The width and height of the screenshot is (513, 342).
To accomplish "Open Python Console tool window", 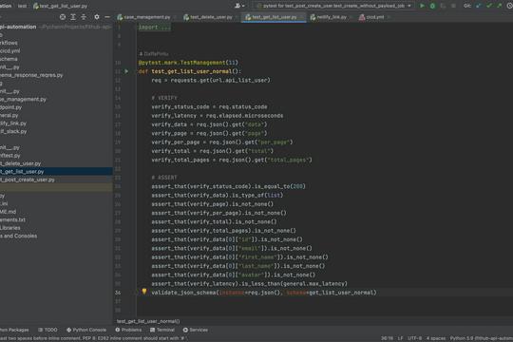I will tap(86, 330).
